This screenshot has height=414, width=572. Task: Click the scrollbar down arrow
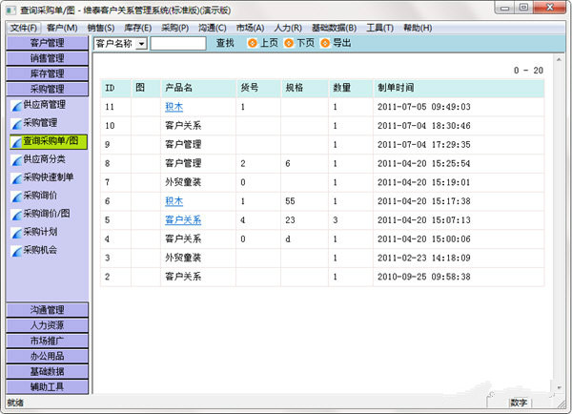559,387
